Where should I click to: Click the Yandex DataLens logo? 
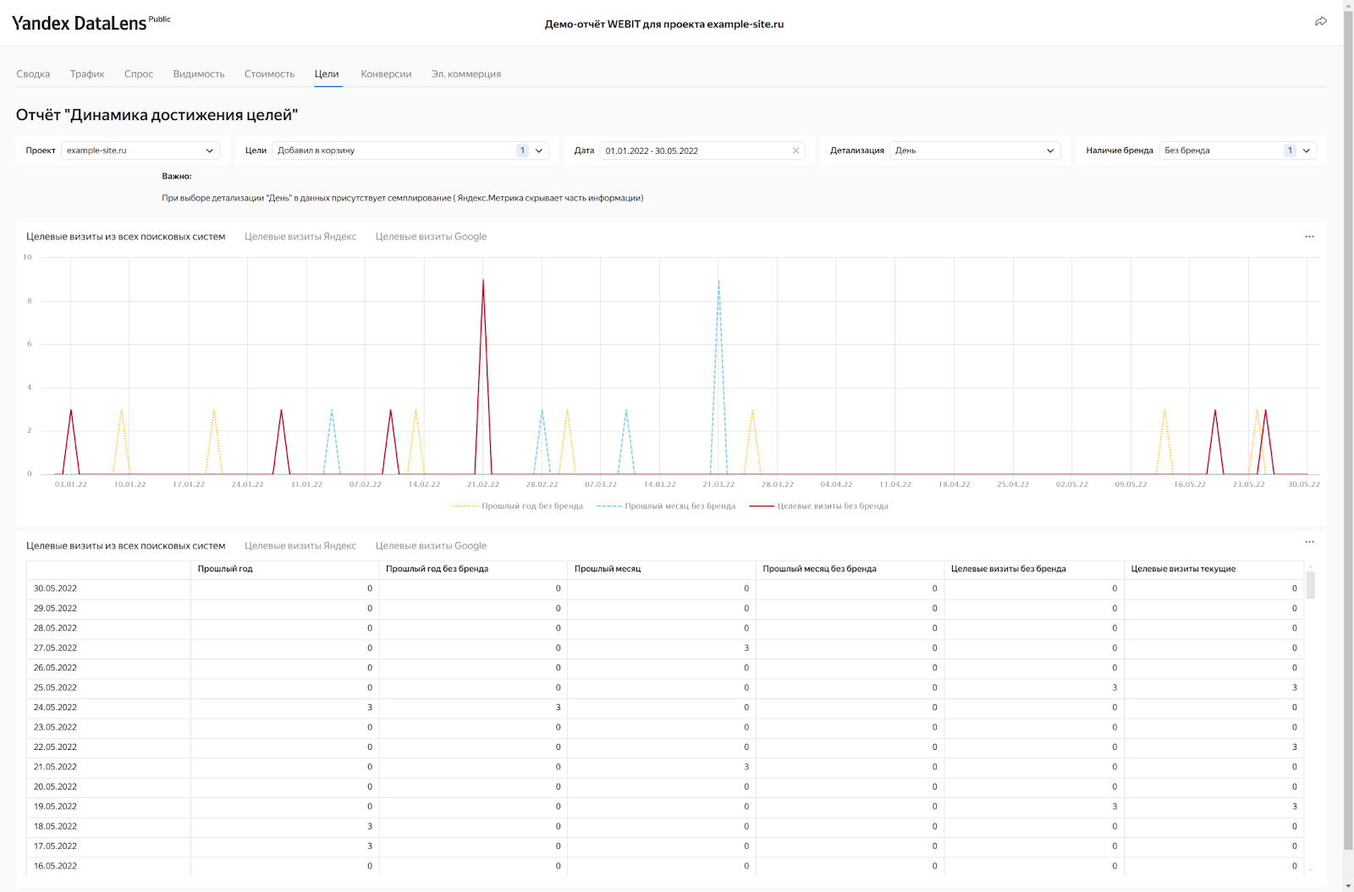pos(80,24)
